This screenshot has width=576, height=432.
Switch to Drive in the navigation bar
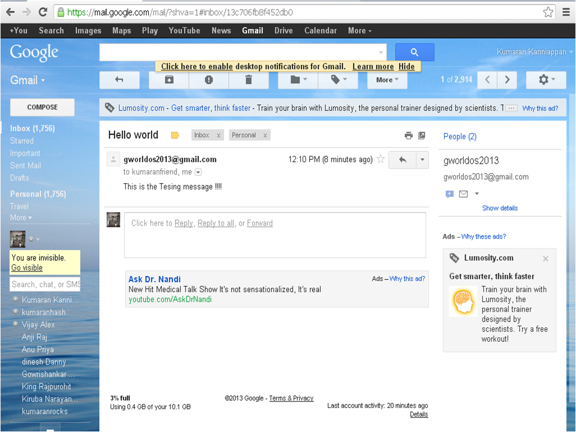pos(283,30)
